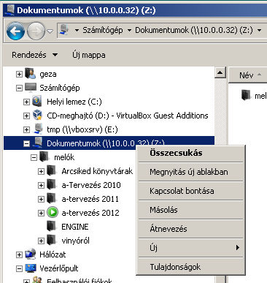Click the vinyóról folder icon
267x283 pixels.
pyautogui.click(x=52, y=240)
